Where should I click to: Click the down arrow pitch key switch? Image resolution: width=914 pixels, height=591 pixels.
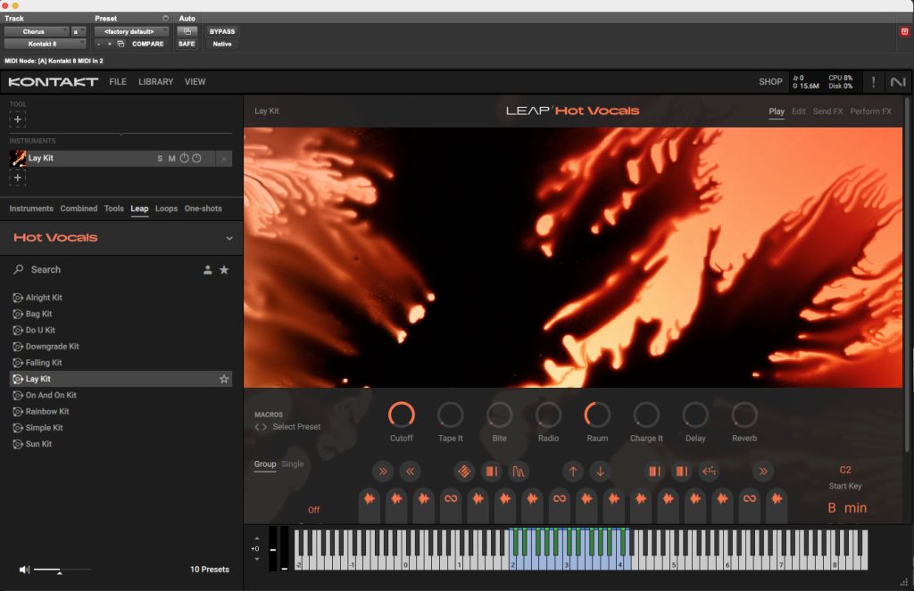[600, 472]
